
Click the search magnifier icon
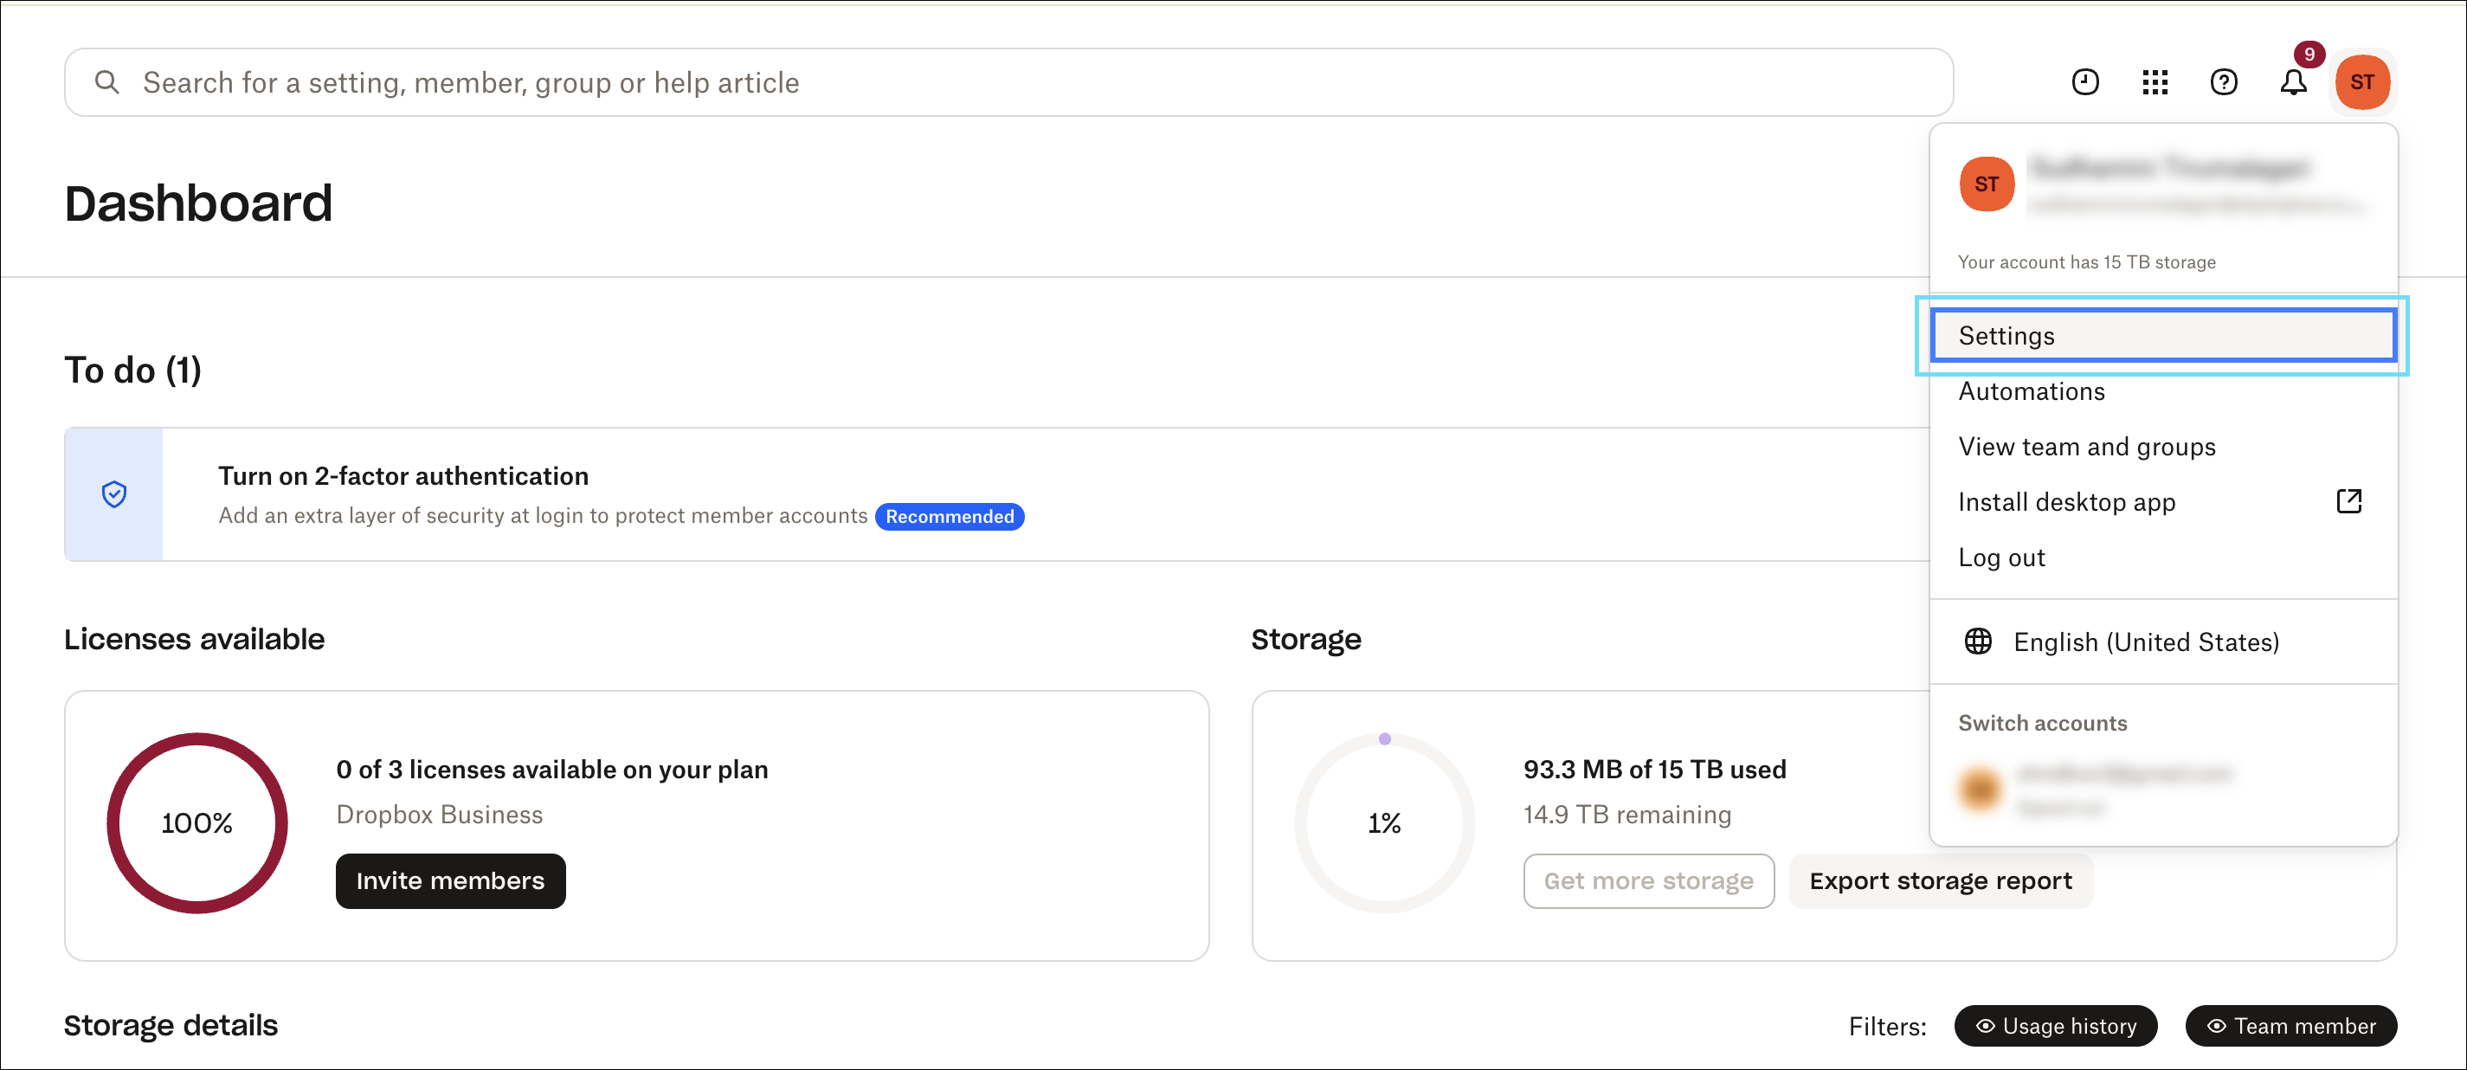click(107, 82)
